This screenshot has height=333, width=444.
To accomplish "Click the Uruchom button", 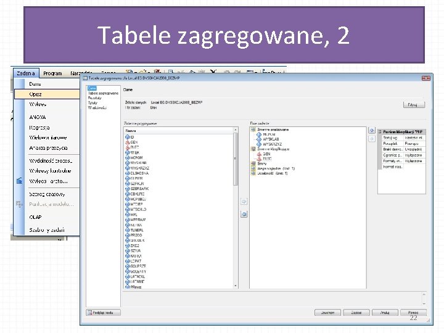I will pos(327,313).
